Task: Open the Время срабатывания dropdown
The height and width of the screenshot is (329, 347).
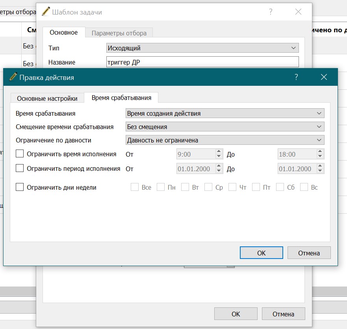Action: point(225,113)
